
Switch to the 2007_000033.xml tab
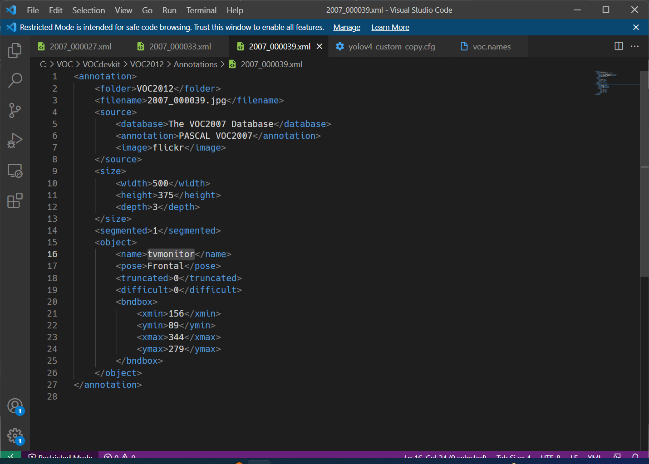coord(180,46)
